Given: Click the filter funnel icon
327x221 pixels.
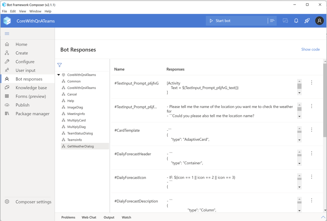Looking at the screenshot, I should 60,65.
